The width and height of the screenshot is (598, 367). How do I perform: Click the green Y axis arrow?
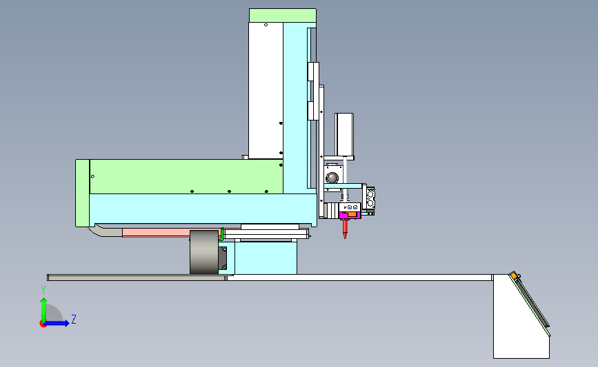tap(44, 309)
